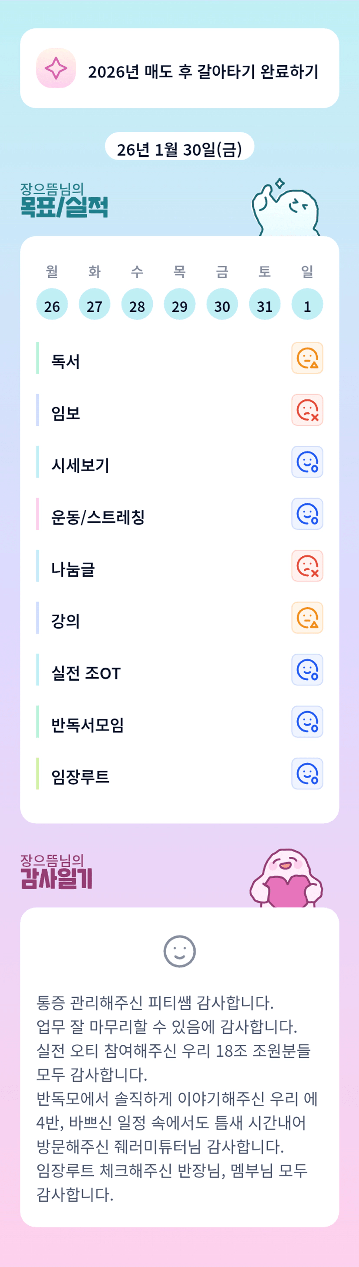The height and width of the screenshot is (1267, 359).
Task: Click the blue face icon for 임장루트
Action: pyautogui.click(x=307, y=773)
